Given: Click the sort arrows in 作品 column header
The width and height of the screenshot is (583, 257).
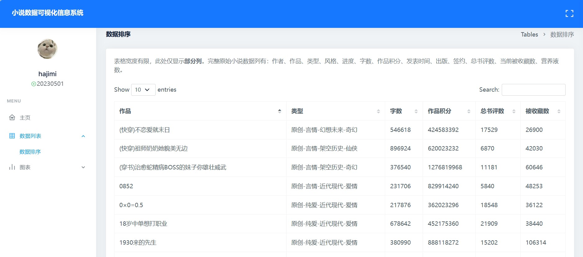Looking at the screenshot, I should [x=279, y=111].
